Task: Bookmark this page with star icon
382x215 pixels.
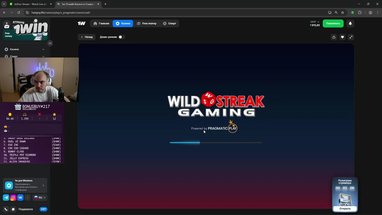Action: pyautogui.click(x=343, y=13)
